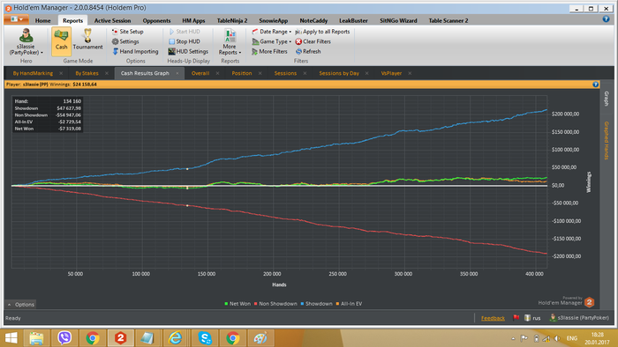
Task: Open the s3lassie hero player dropdown
Action: (x=26, y=42)
